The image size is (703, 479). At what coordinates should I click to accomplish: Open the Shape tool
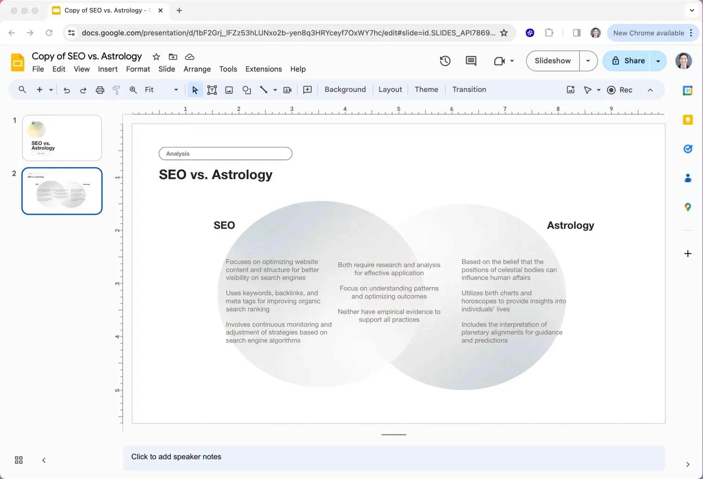click(246, 90)
